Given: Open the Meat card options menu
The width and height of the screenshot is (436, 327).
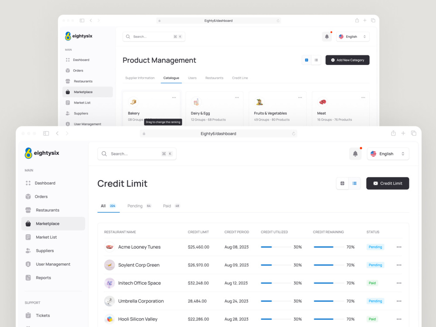Looking at the screenshot, I should pyautogui.click(x=363, y=98).
